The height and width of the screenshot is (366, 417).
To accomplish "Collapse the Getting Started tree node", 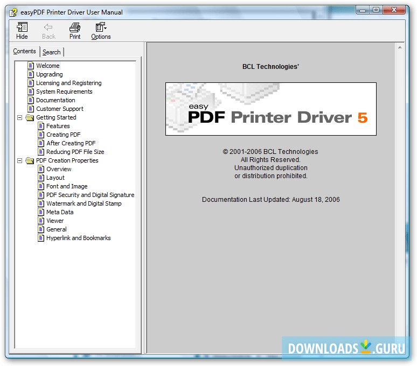I will [20, 117].
